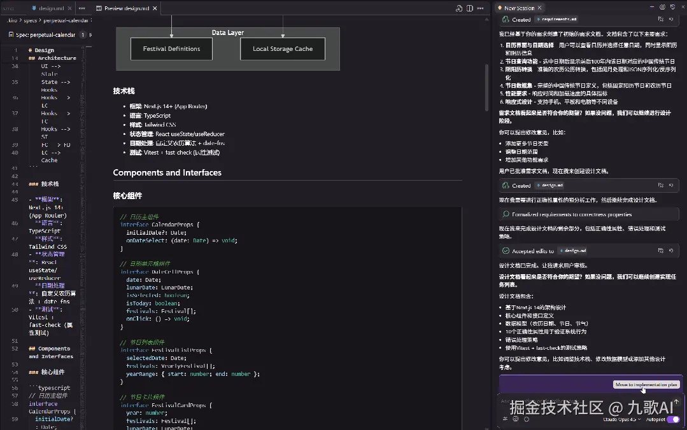Select the New Session chat tab

(x=519, y=8)
